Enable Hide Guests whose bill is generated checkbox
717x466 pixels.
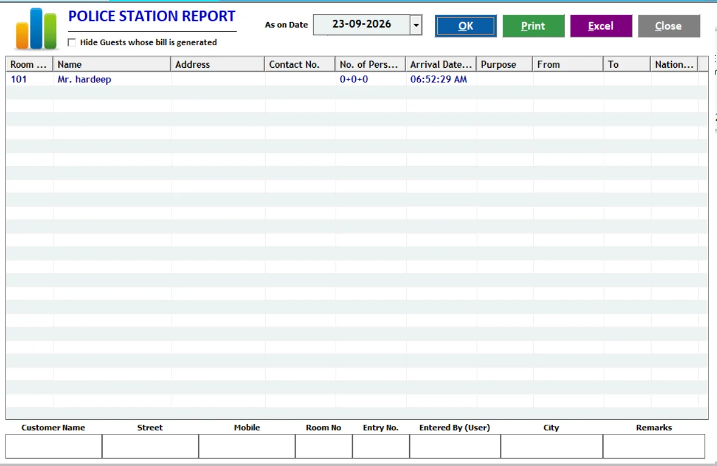tap(72, 42)
